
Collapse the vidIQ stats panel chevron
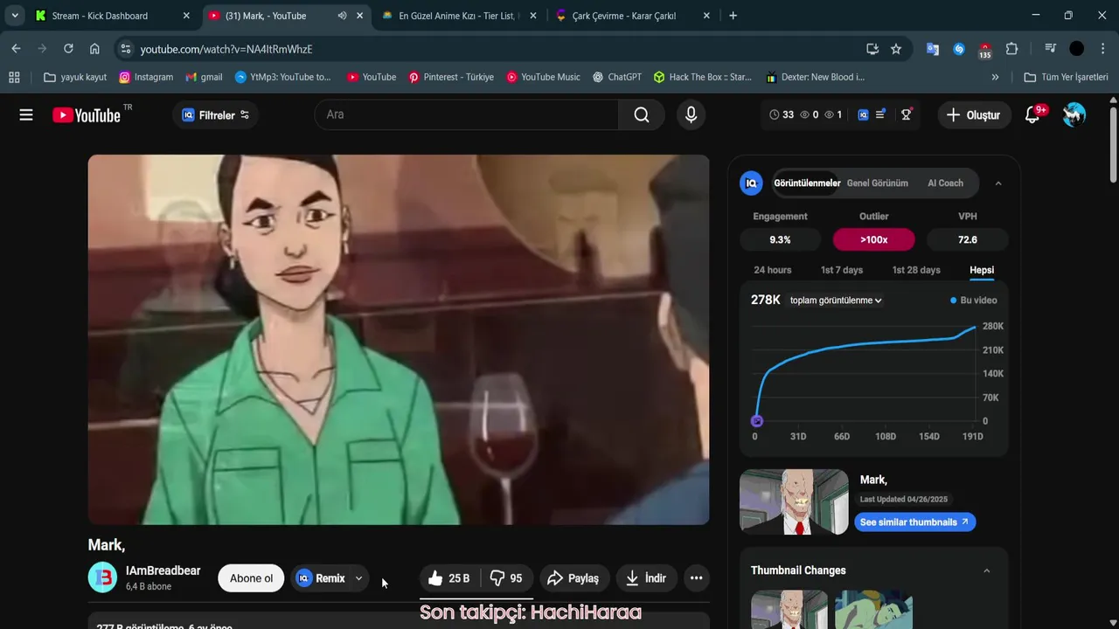[x=998, y=183]
